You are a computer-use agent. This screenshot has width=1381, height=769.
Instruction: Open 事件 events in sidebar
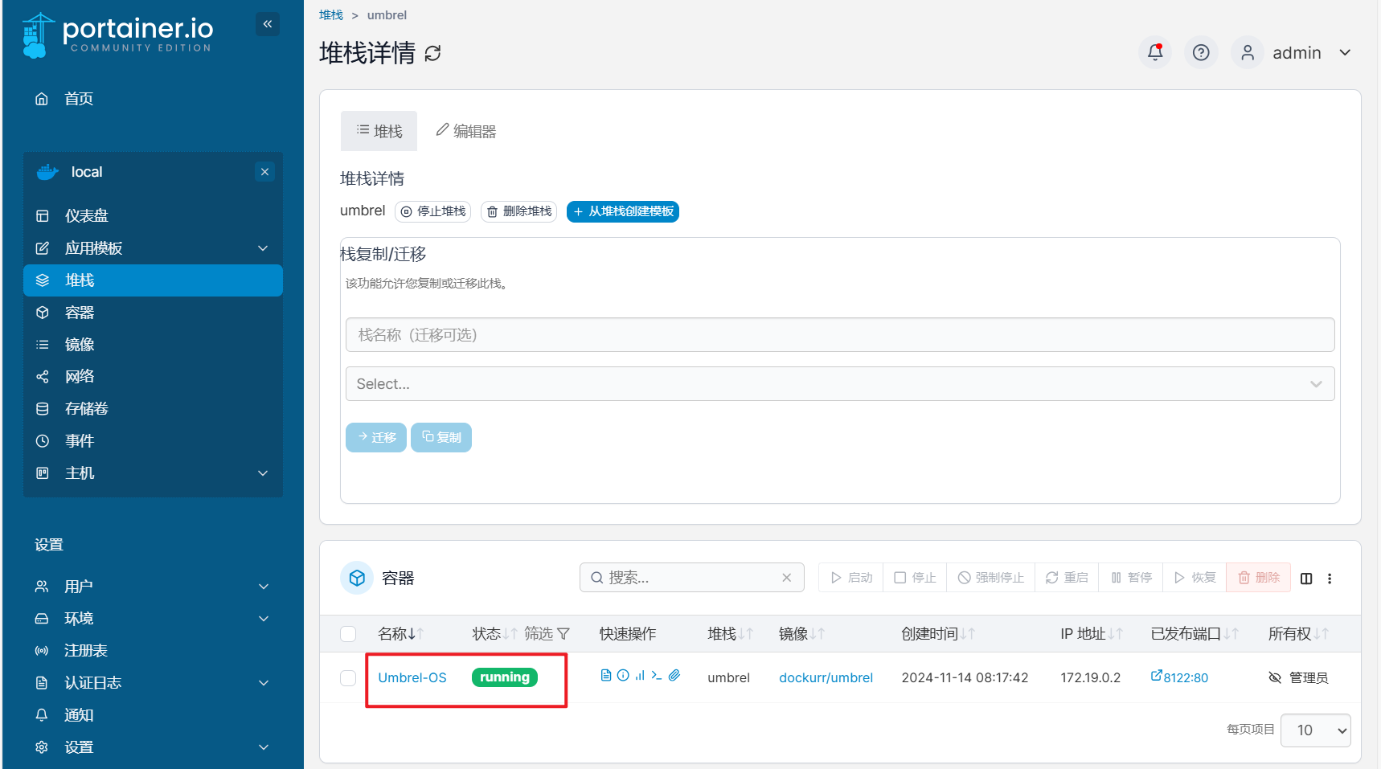pos(153,441)
